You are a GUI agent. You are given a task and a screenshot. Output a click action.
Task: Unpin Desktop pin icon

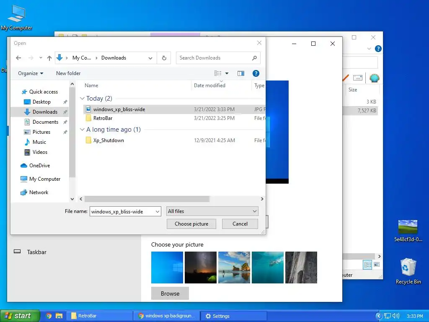point(65,102)
